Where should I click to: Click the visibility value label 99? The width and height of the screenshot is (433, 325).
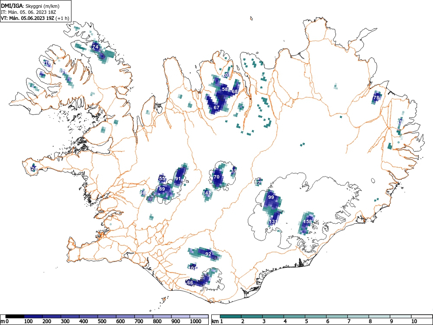tap(271, 197)
